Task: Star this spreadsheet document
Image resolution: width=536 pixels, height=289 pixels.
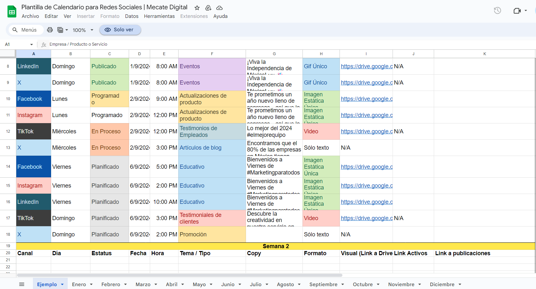Action: coord(197,8)
